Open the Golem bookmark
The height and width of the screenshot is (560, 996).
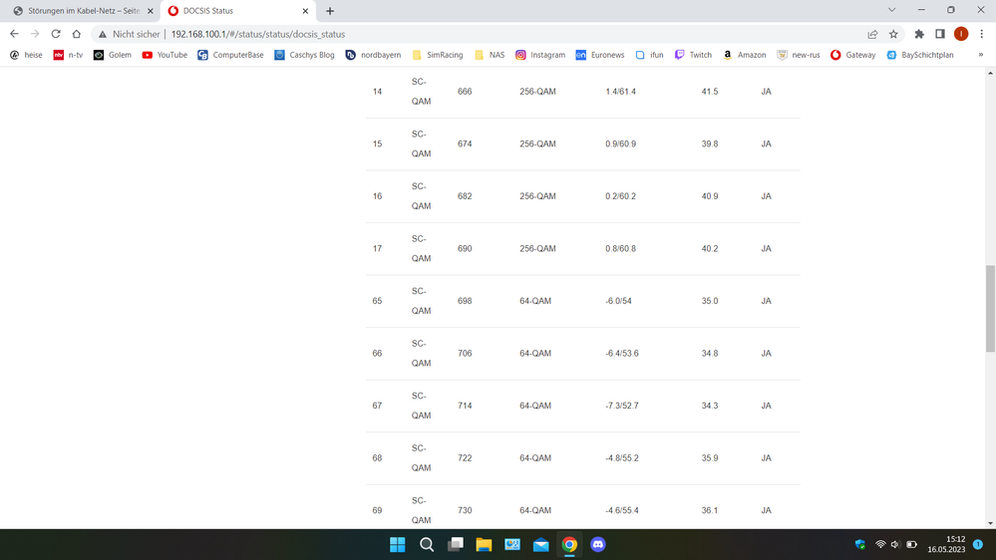[x=113, y=55]
